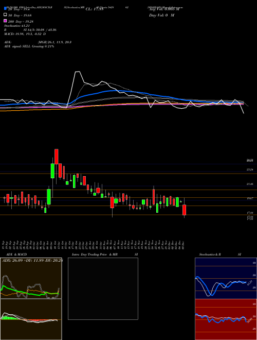257x340 pixels.
Task: Click the MACD histogram panel
Action: [x=31, y=319]
